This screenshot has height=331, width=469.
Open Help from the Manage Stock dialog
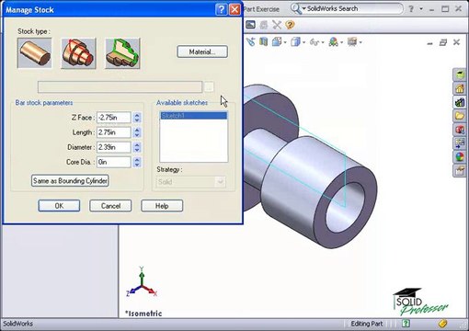(162, 206)
